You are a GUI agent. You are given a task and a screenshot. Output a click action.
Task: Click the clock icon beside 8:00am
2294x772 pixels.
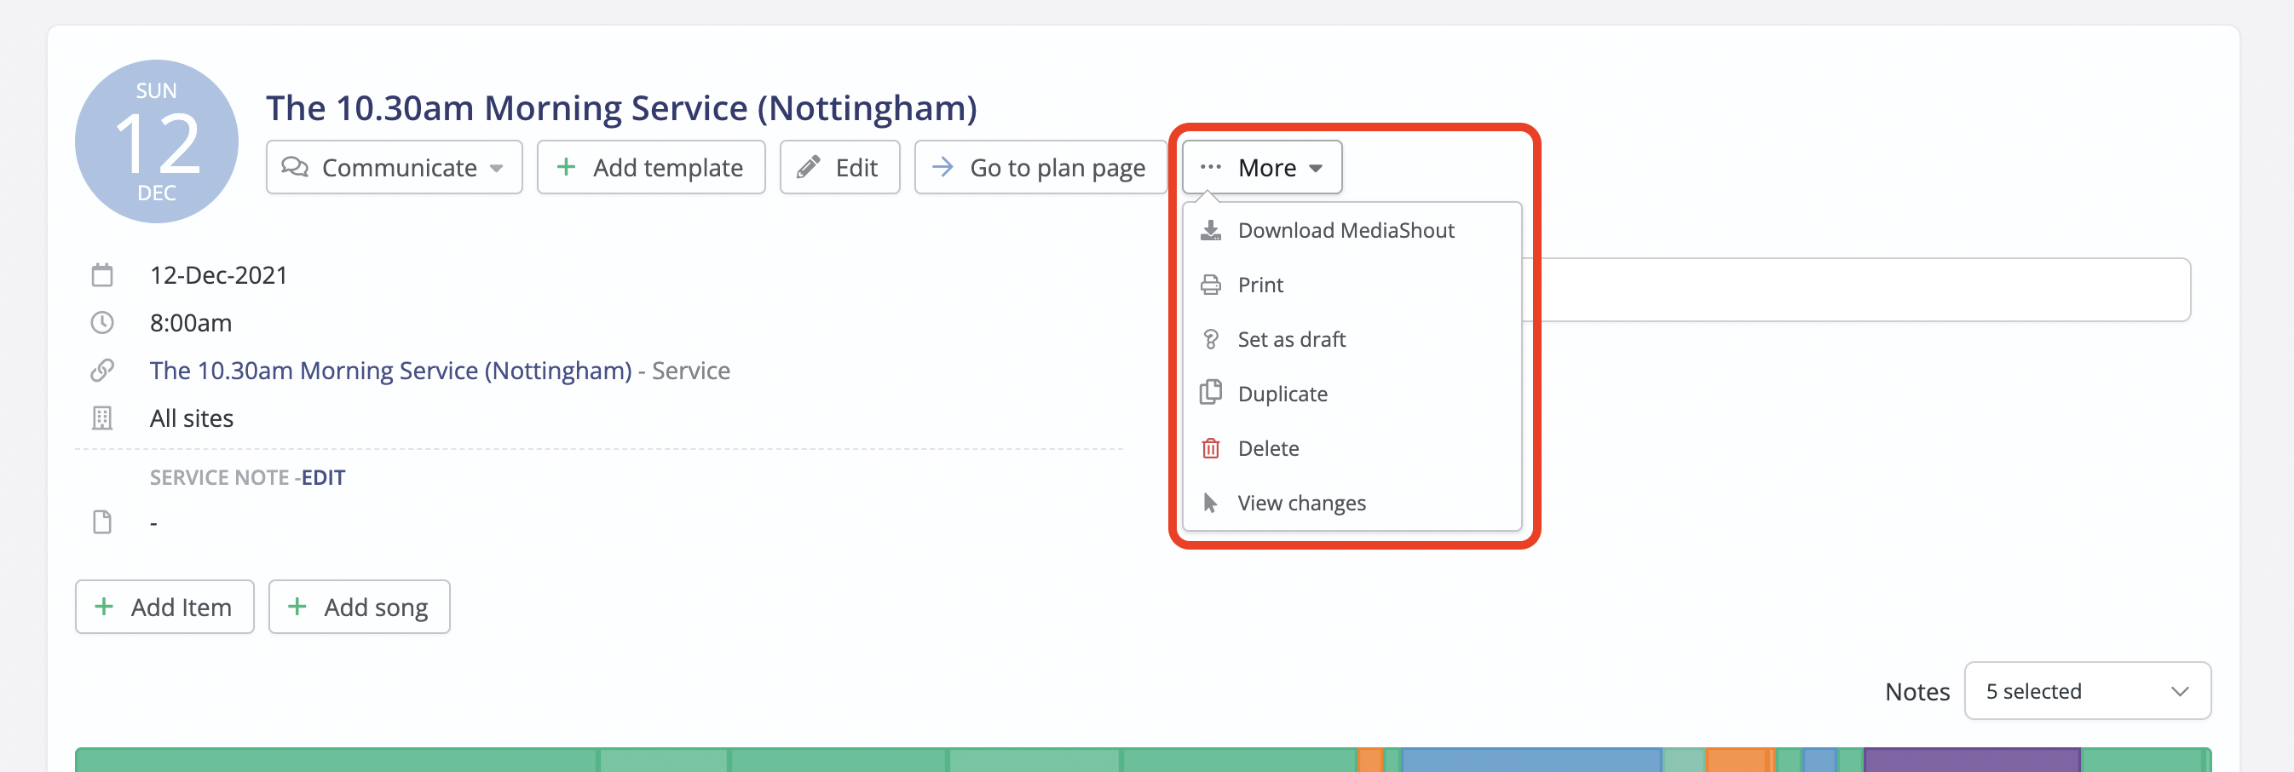[x=102, y=322]
